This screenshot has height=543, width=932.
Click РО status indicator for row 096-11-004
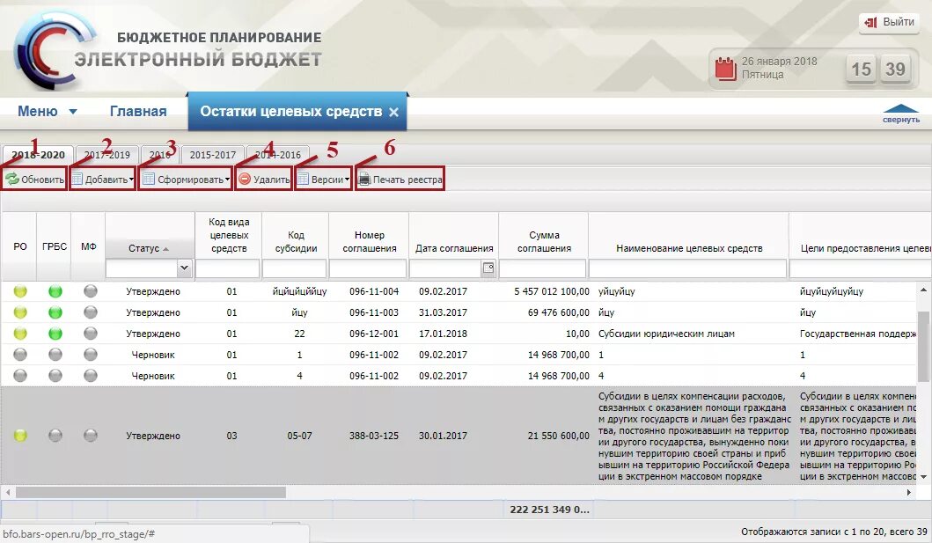pyautogui.click(x=20, y=291)
